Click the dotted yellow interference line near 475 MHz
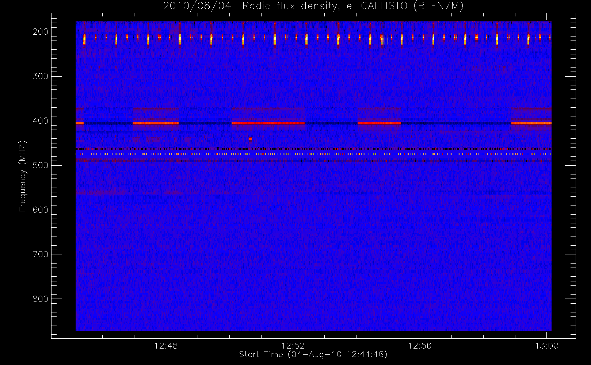This screenshot has height=365, width=591. click(x=313, y=154)
